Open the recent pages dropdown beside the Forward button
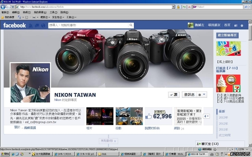Viewport: 252px width, 157px height. (x=13, y=7)
